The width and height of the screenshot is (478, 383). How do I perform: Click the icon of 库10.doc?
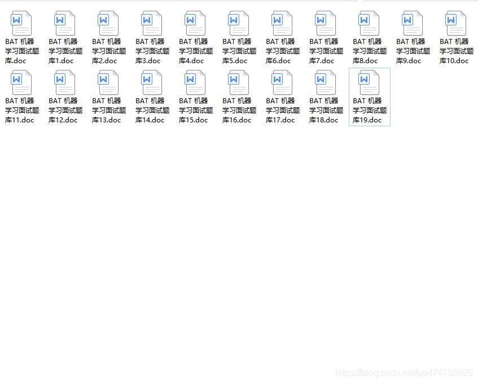455,23
